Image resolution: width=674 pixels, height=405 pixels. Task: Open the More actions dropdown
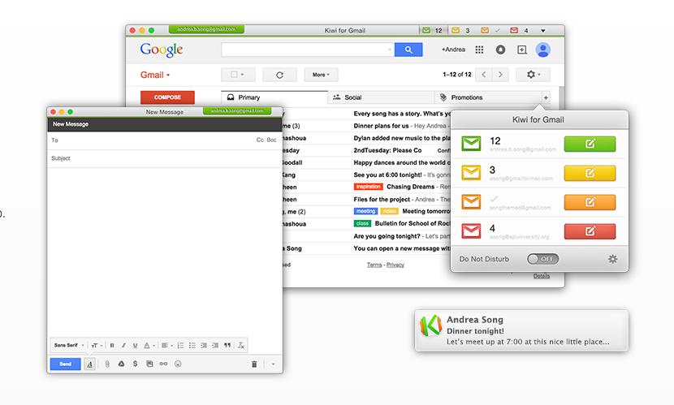coord(321,75)
